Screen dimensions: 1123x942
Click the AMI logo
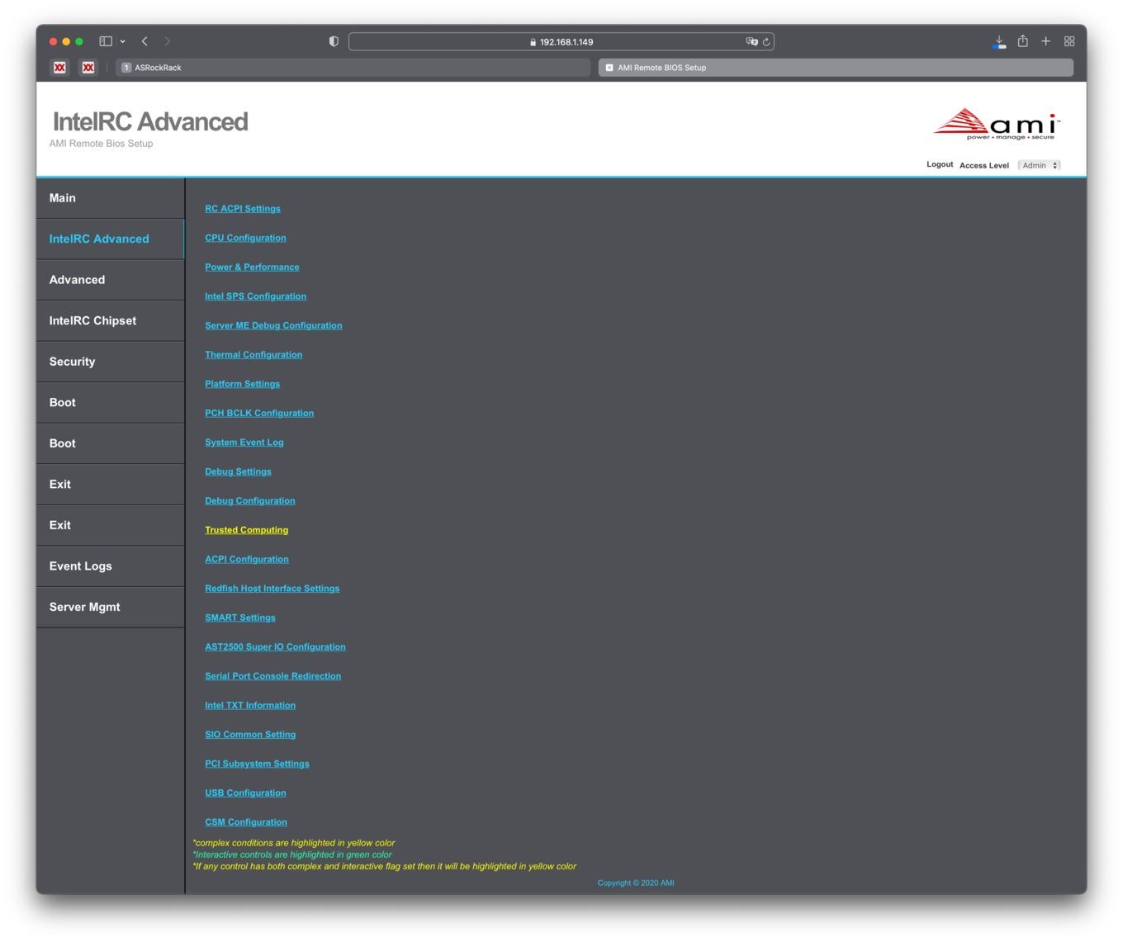997,124
